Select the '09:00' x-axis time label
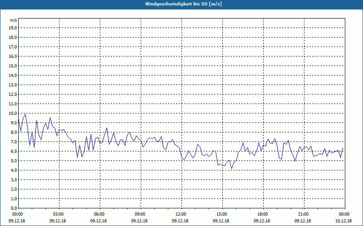 pos(141,214)
